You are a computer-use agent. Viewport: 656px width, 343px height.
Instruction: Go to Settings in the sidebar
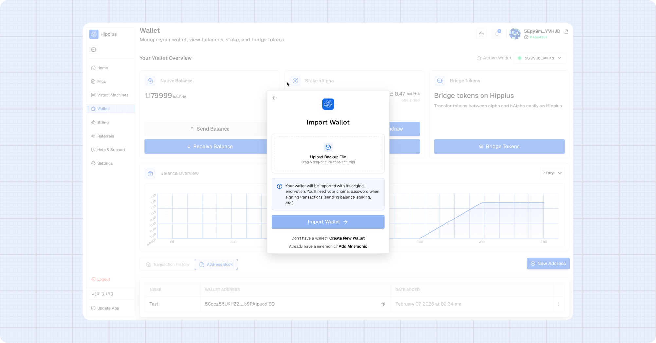click(x=105, y=163)
